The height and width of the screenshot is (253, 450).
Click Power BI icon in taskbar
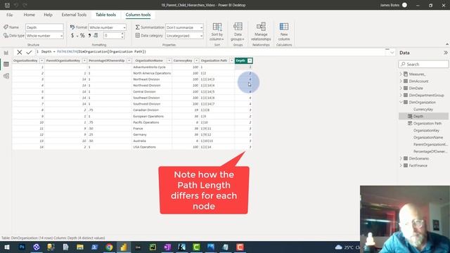pos(124,247)
